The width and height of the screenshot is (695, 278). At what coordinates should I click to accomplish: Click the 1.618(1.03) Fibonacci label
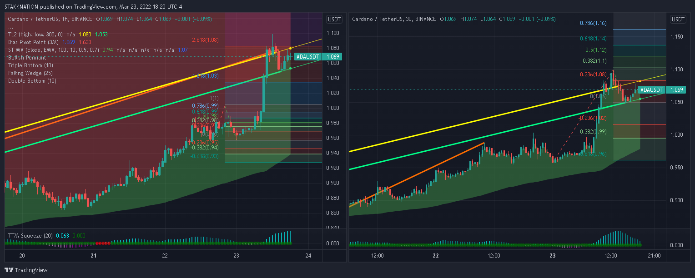(206, 76)
